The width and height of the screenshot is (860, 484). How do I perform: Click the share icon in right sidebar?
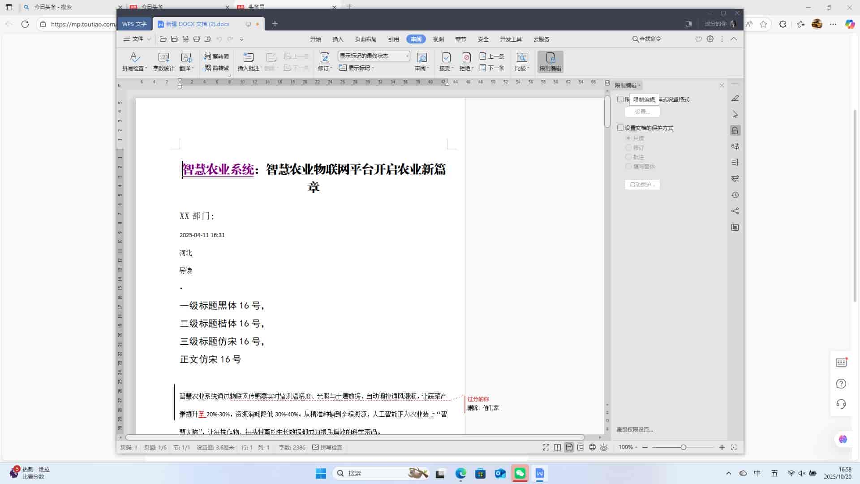(735, 211)
